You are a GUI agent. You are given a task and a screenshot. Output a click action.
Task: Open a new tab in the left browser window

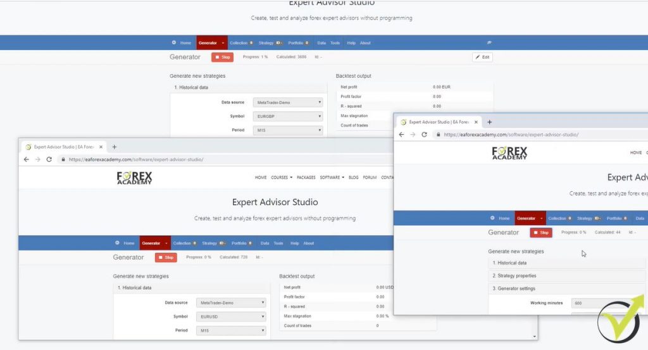[115, 147]
